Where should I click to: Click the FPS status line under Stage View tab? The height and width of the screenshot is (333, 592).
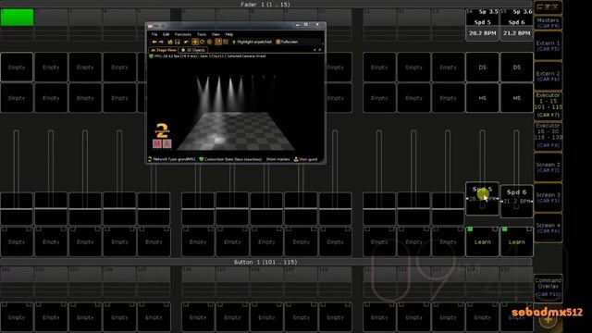207,55
